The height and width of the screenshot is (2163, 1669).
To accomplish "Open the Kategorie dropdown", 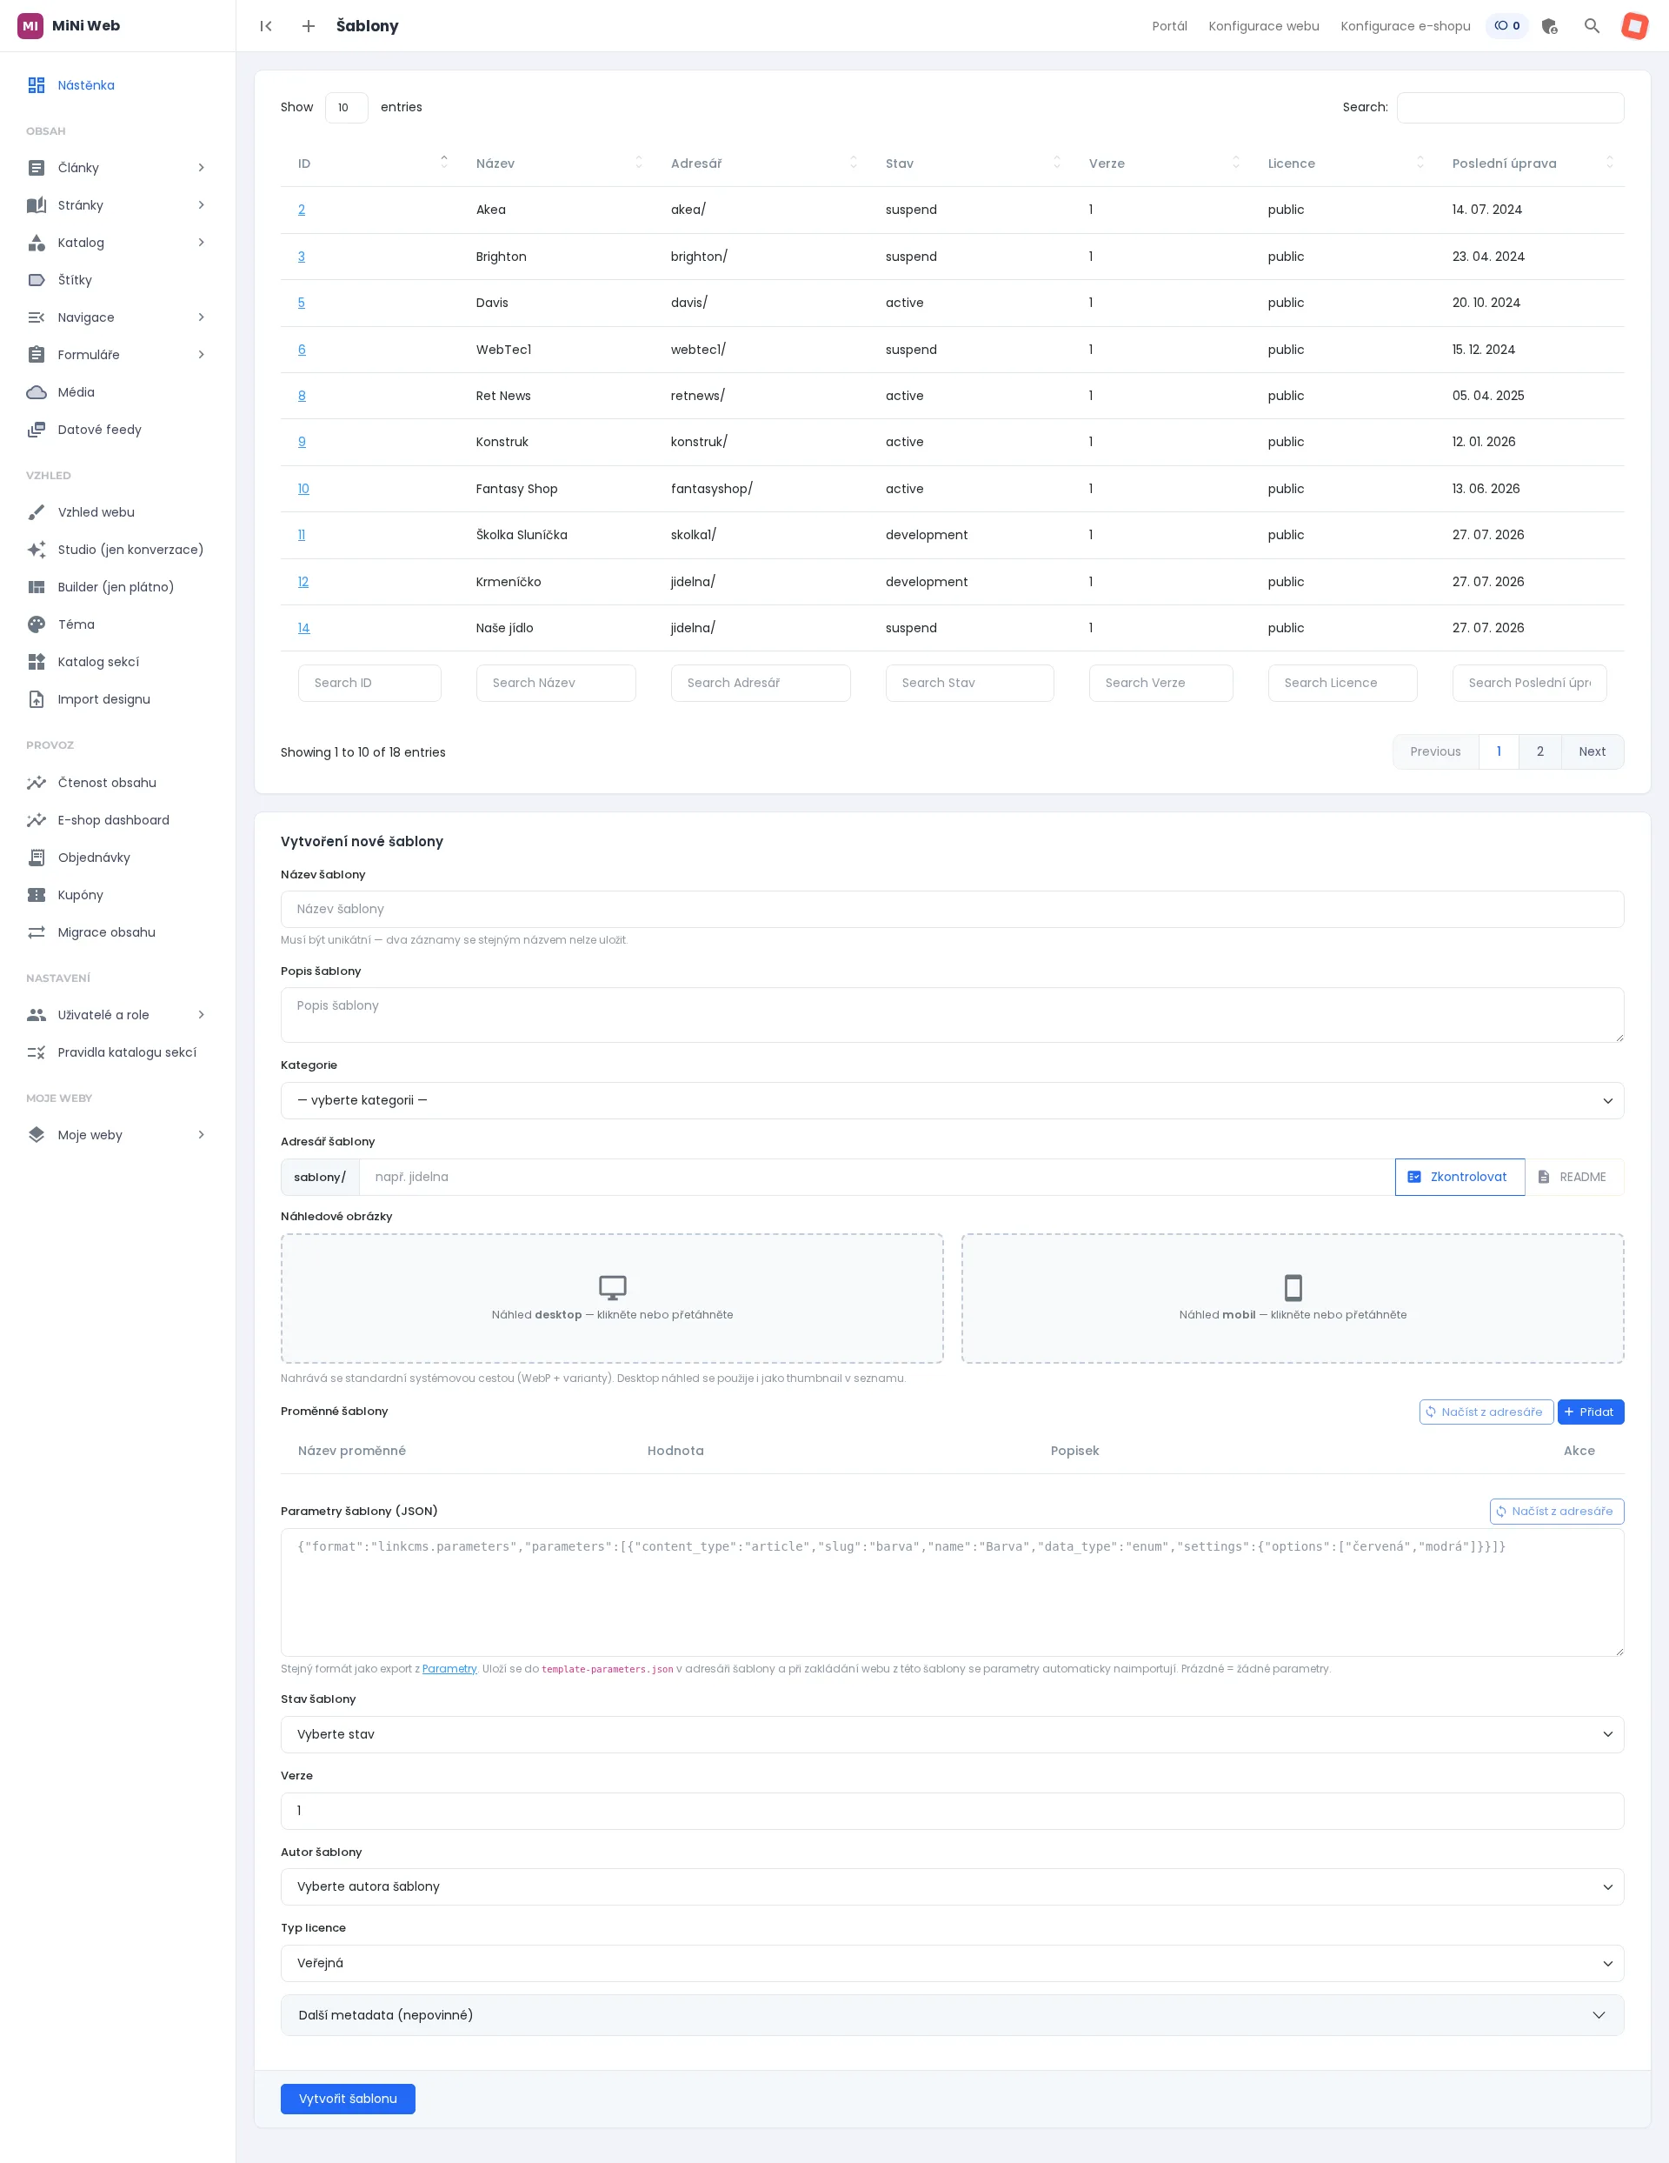I will (x=951, y=1100).
